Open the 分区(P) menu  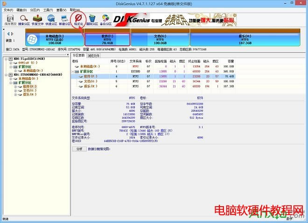[35, 10]
